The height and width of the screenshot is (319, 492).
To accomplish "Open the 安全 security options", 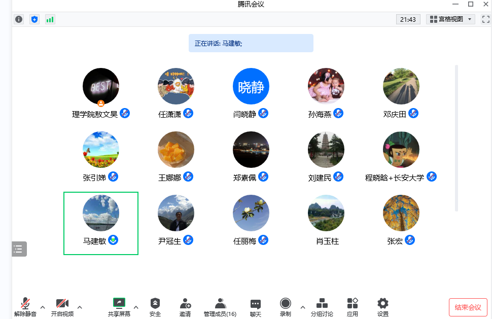I will [155, 307].
